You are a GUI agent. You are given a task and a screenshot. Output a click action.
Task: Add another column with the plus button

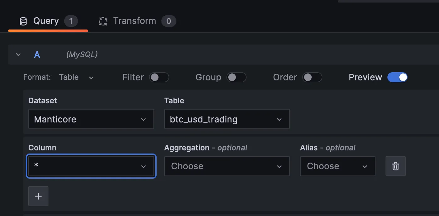[38, 196]
